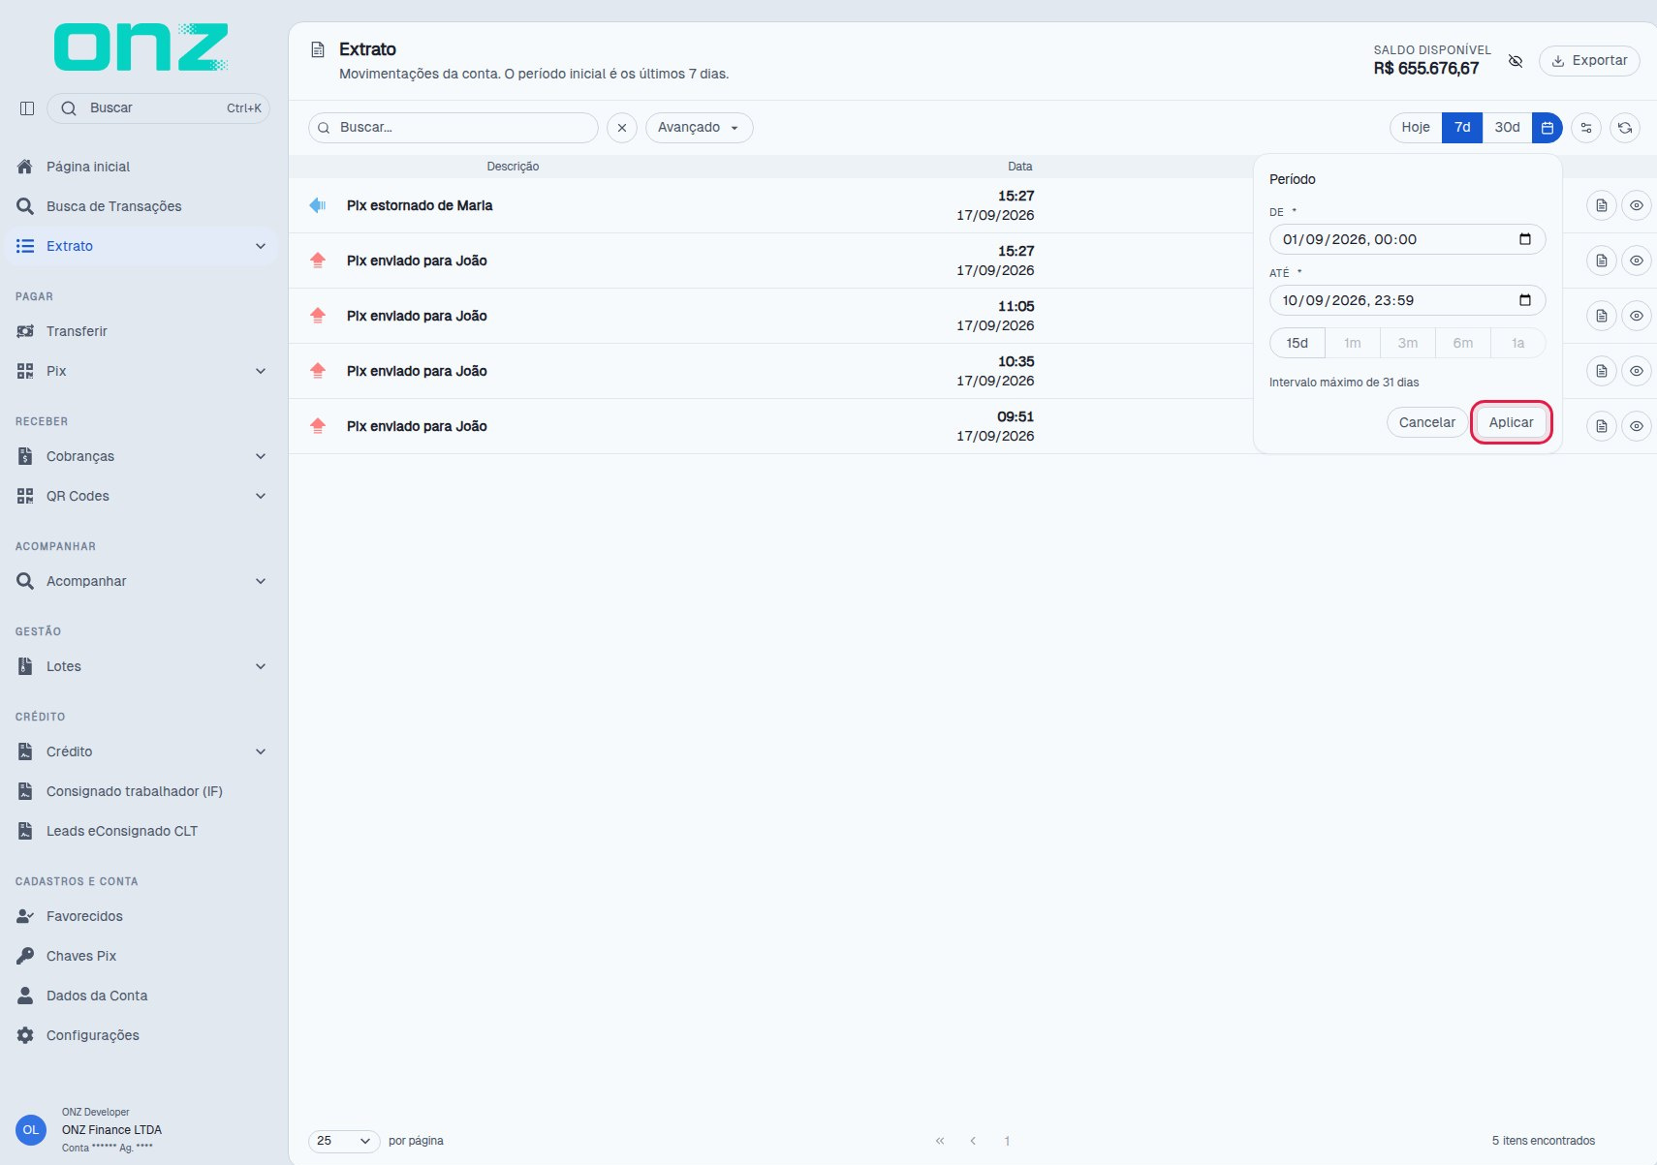Open the OL account avatar
This screenshot has width=1657, height=1165.
click(x=31, y=1130)
